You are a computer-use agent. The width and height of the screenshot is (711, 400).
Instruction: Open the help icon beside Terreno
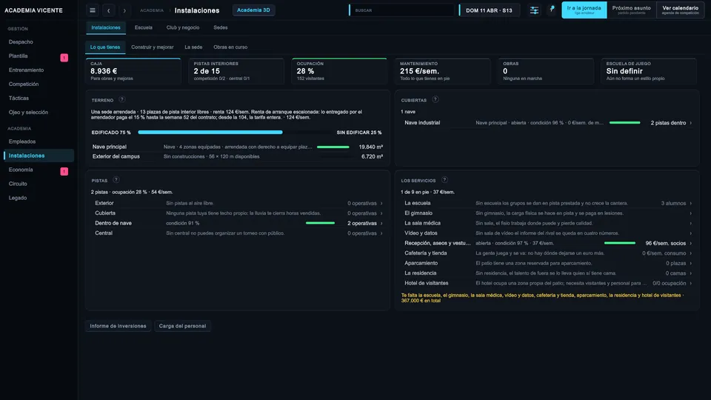[122, 100]
